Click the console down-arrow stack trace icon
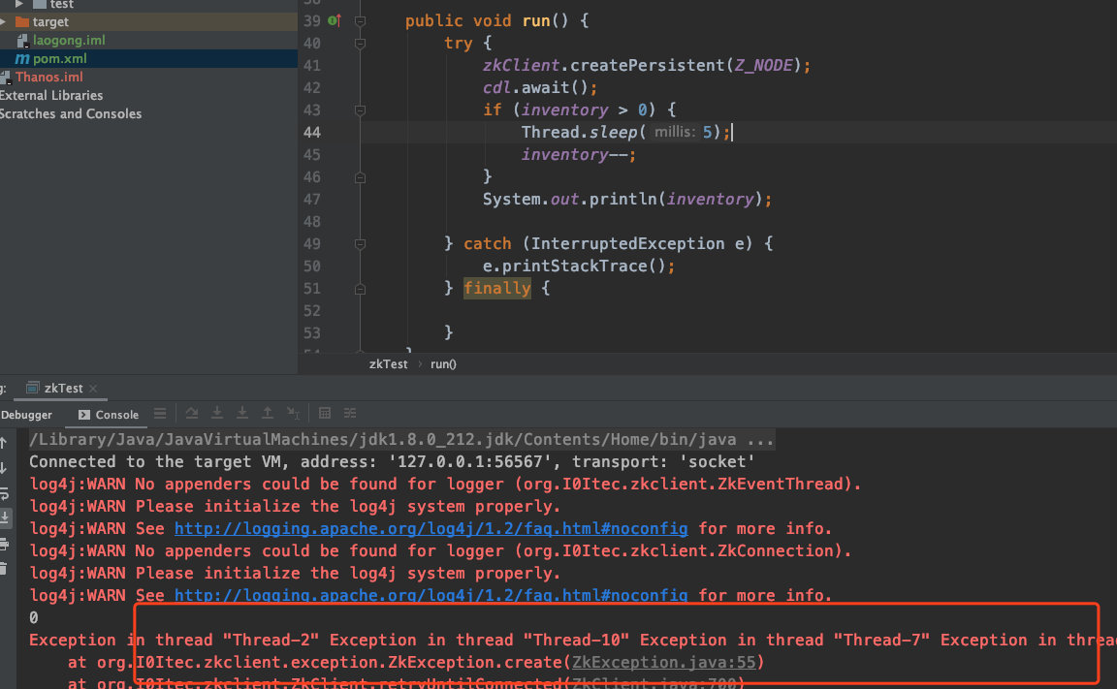The width and height of the screenshot is (1117, 689). (4, 468)
